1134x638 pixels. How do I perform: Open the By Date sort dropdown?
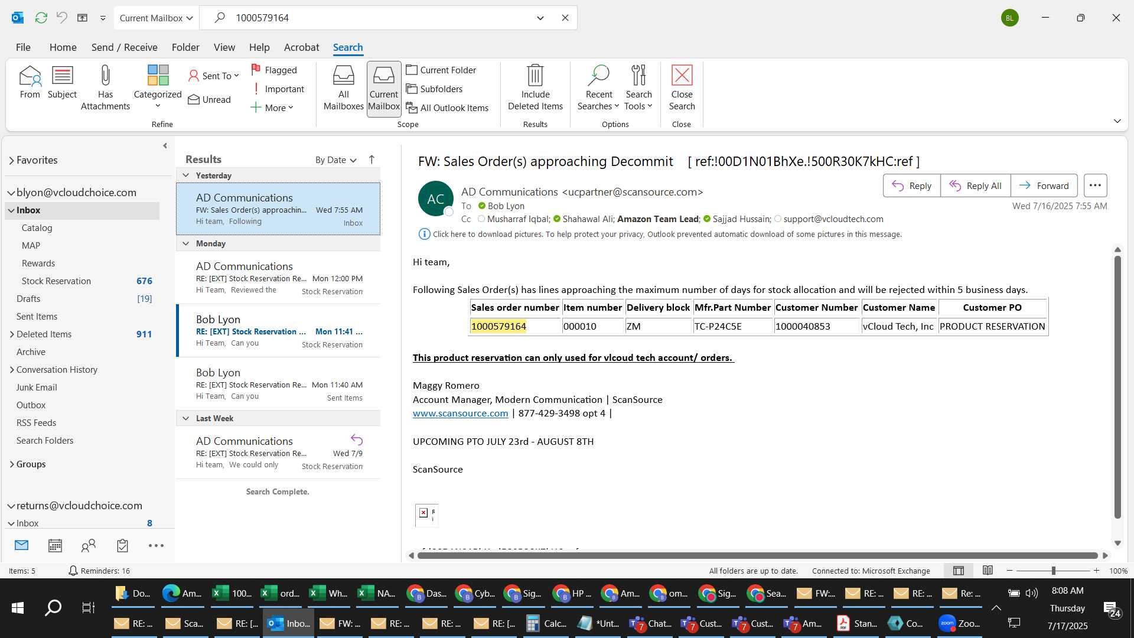(x=335, y=160)
